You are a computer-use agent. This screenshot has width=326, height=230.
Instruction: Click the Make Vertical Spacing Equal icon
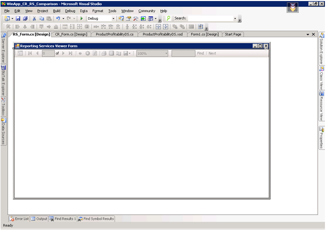[127, 26]
